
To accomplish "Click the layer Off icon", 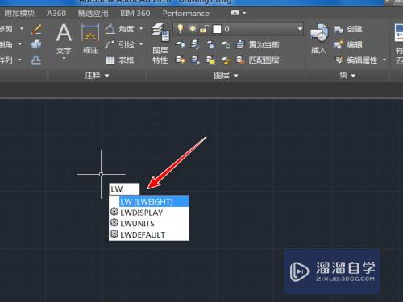I will (181, 44).
